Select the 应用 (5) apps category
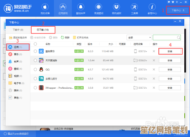 click(18, 47)
